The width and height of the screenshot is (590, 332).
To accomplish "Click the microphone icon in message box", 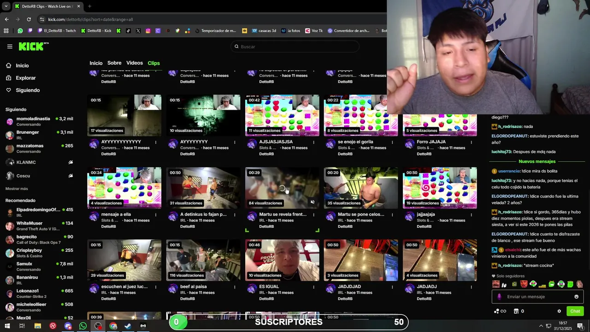I will click(499, 297).
